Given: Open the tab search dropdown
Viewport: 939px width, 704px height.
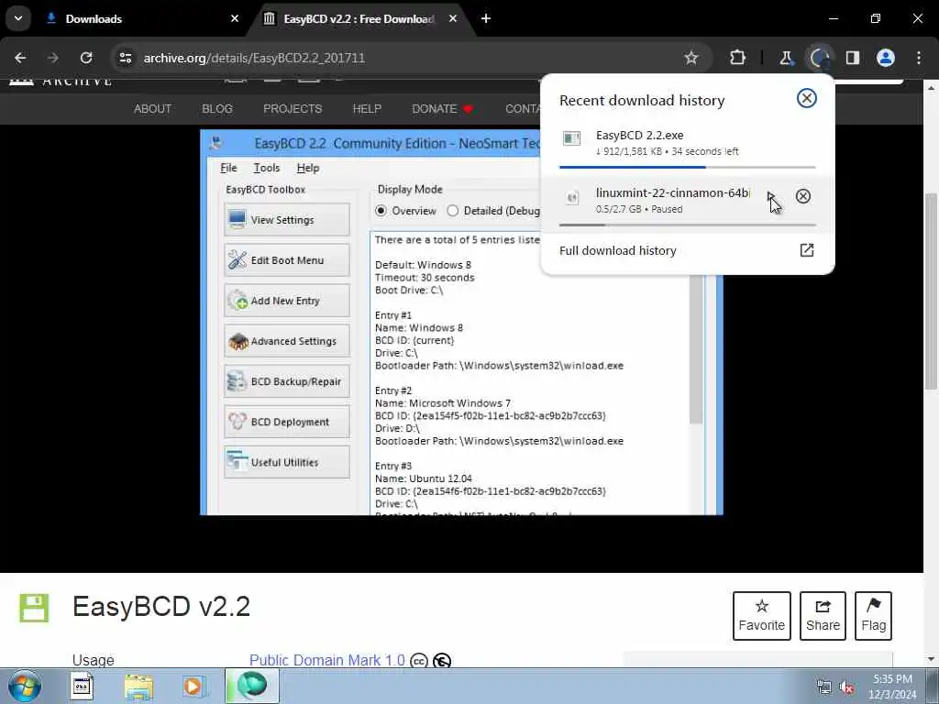Looking at the screenshot, I should [18, 18].
